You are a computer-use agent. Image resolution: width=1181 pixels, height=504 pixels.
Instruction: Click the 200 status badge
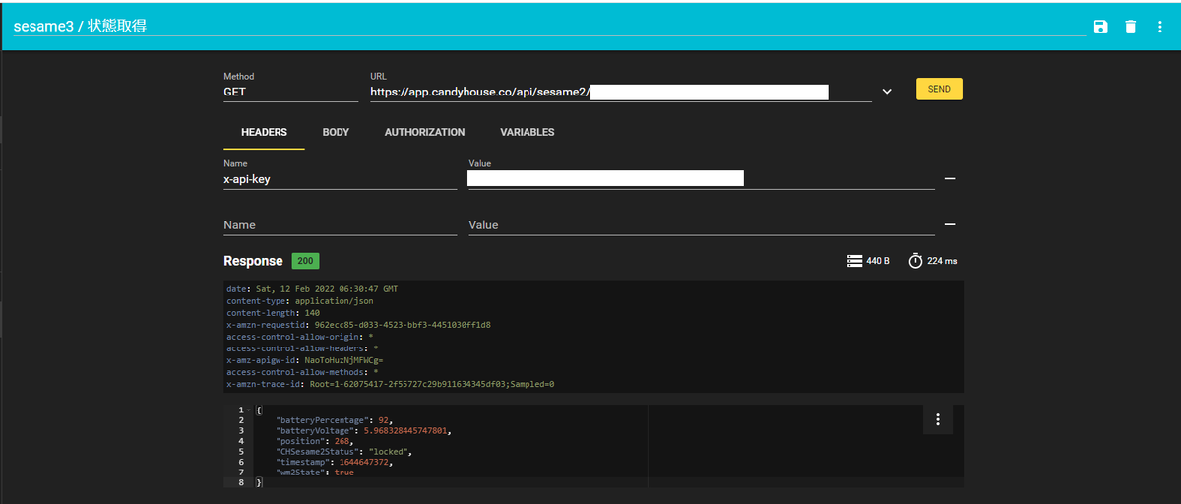coord(305,261)
